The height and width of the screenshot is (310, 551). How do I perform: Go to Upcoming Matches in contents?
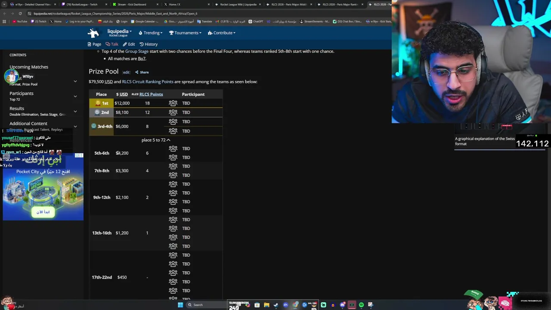point(29,67)
